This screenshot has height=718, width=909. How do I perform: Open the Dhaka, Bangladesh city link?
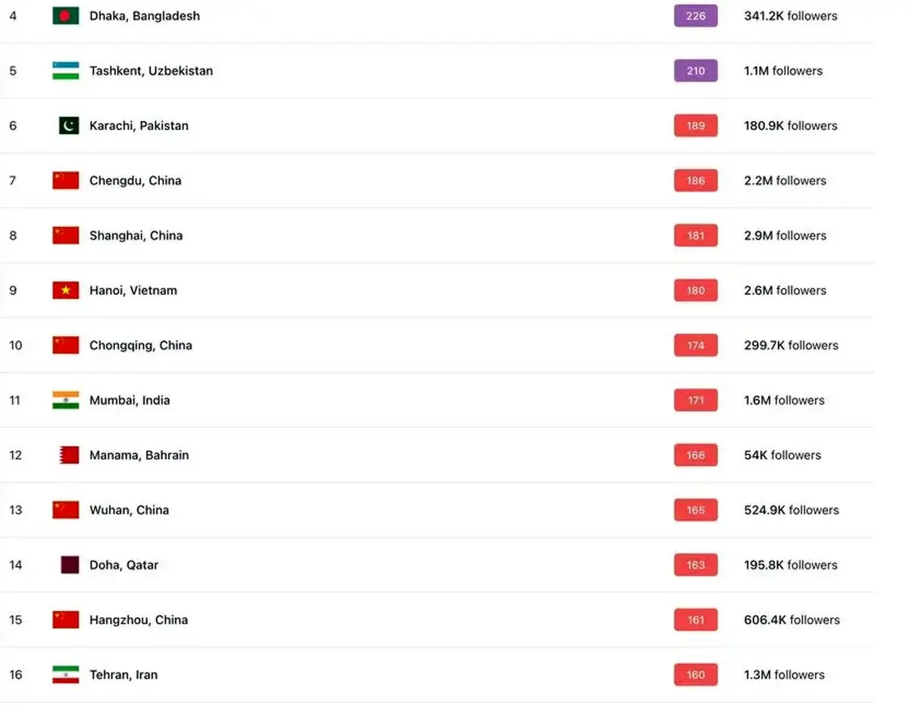145,16
